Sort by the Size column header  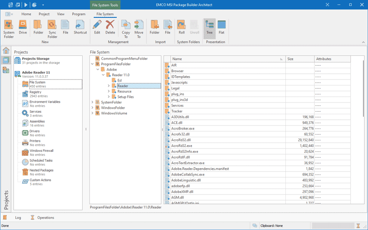(300, 59)
